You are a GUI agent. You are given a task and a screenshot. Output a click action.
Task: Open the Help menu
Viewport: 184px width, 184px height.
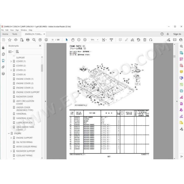[30, 30]
